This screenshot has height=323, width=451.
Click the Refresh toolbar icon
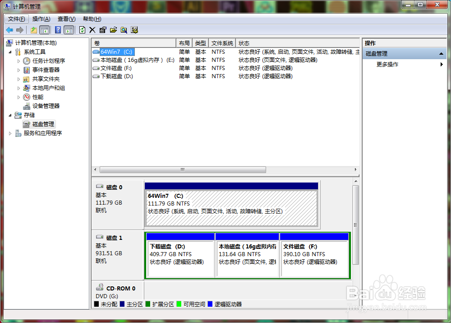pyautogui.click(x=82, y=30)
